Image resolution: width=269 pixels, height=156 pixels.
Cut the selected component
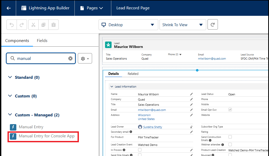click(33, 25)
